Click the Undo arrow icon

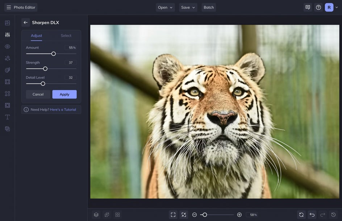312,215
